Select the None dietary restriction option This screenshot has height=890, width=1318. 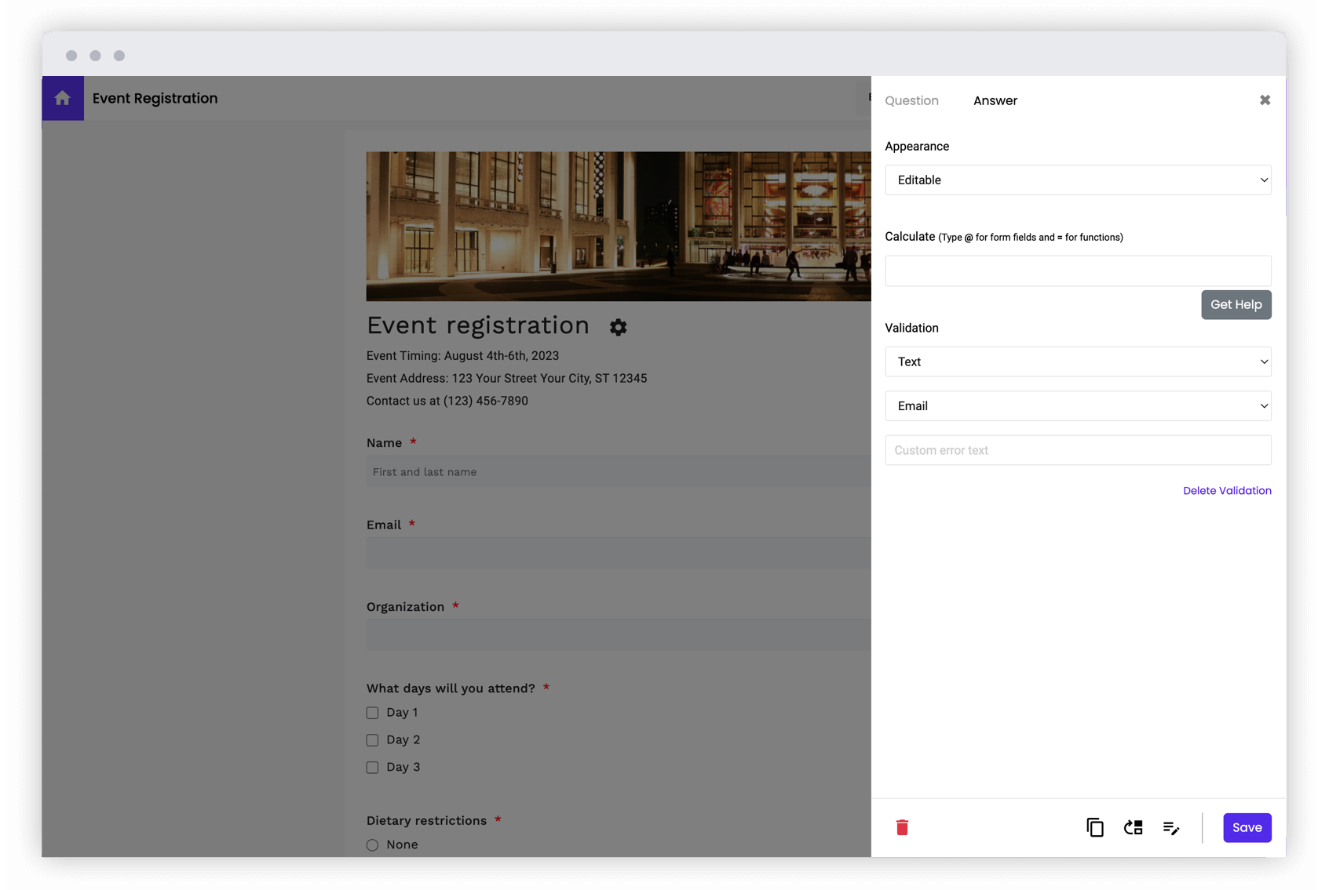[x=371, y=845]
